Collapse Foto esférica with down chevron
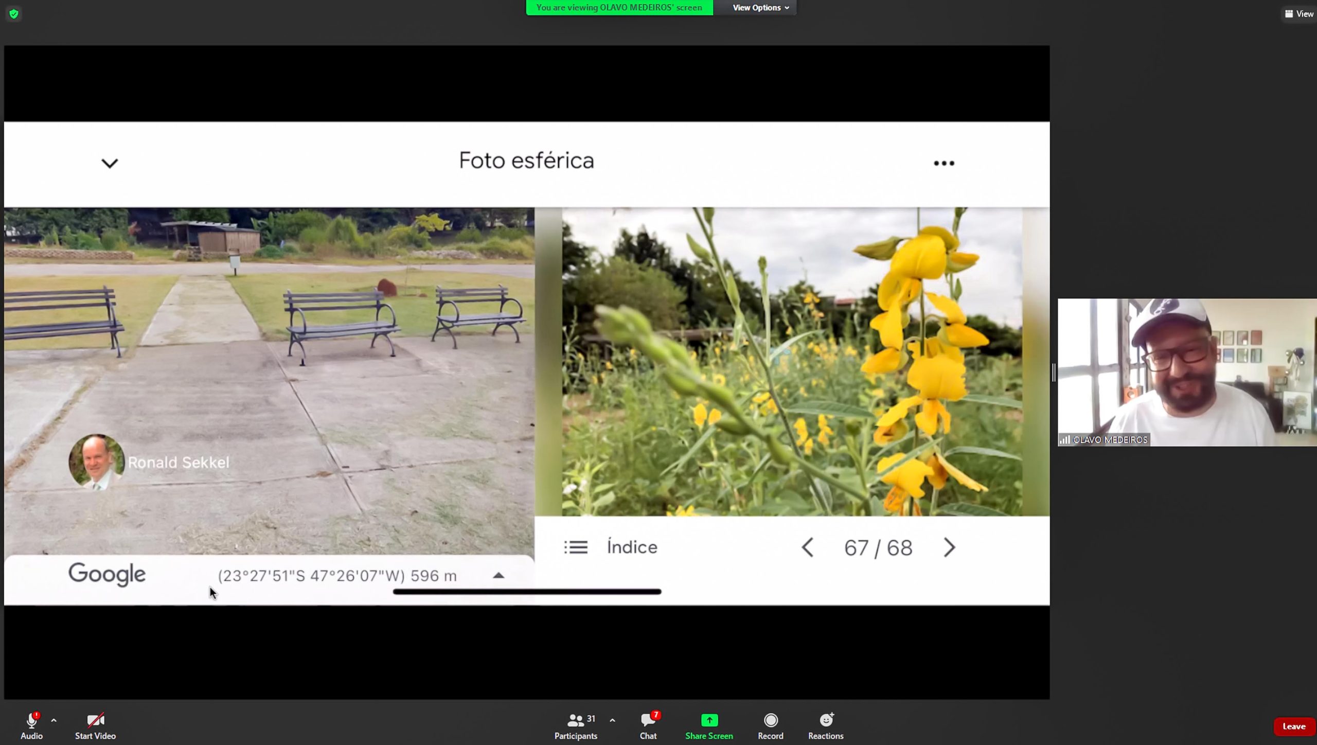1317x745 pixels. pyautogui.click(x=110, y=164)
